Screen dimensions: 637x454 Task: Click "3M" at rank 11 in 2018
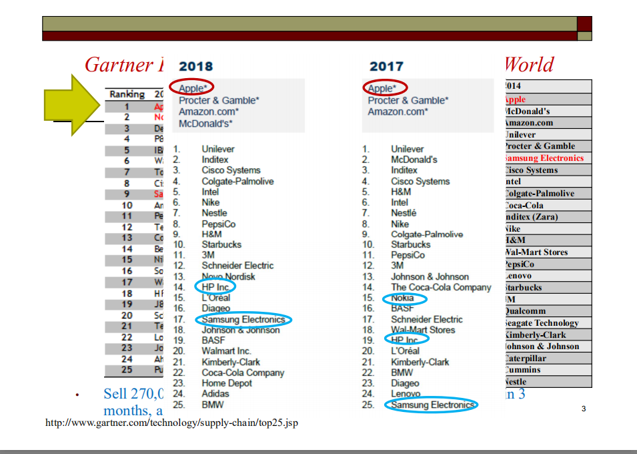pos(208,255)
